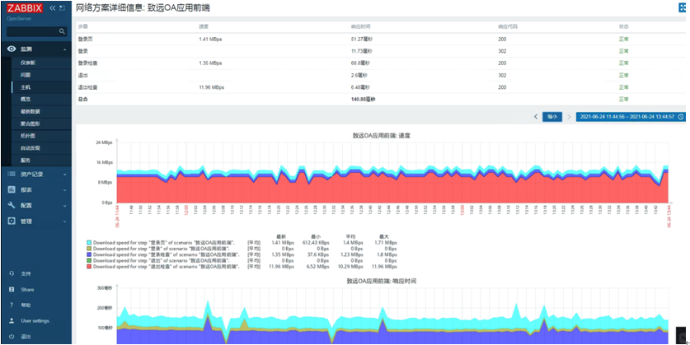The image size is (690, 345).
Task: Open 仪表板 in the monitoring menu
Action: click(x=27, y=63)
